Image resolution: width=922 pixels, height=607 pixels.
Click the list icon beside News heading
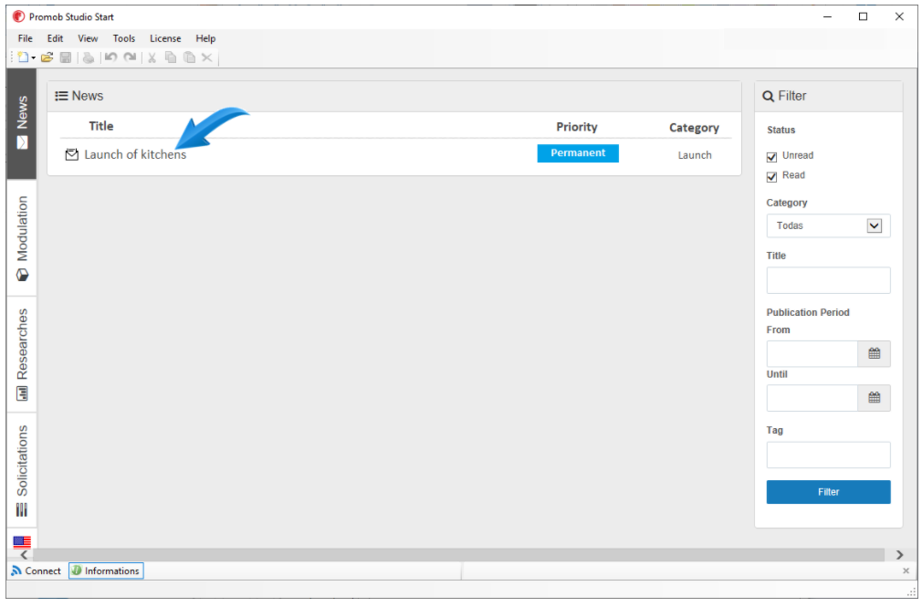click(61, 96)
